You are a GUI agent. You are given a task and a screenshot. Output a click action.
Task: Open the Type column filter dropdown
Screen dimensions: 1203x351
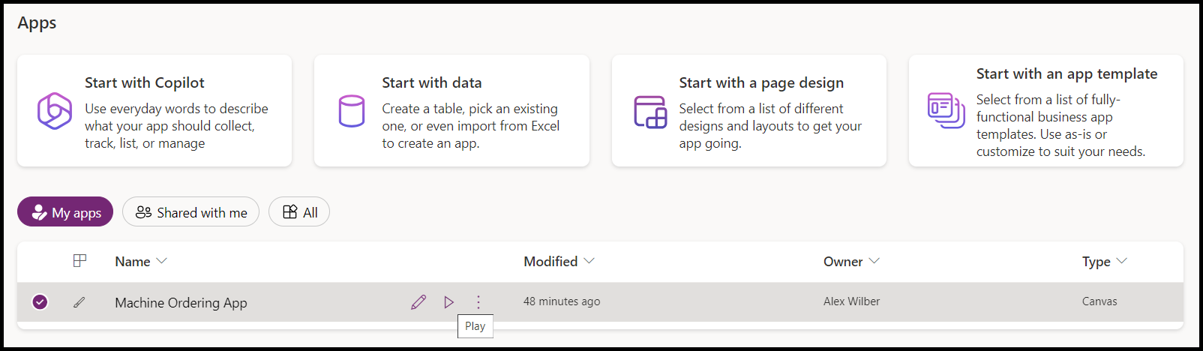click(x=1122, y=261)
